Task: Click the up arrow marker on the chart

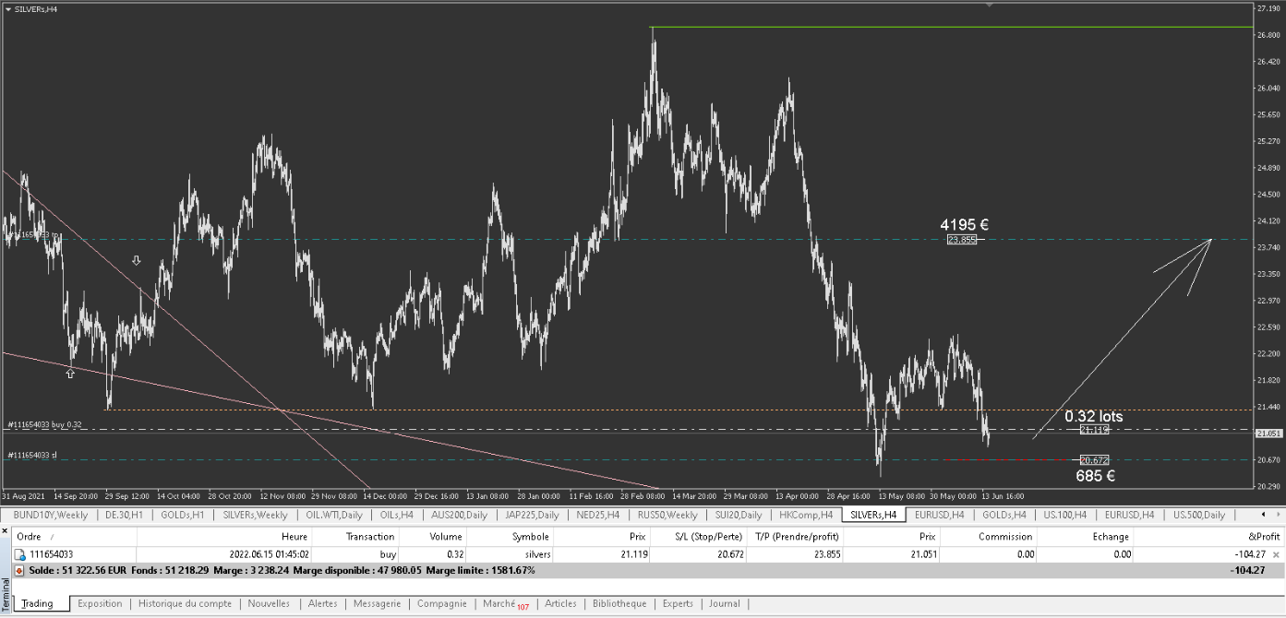Action: pos(70,374)
